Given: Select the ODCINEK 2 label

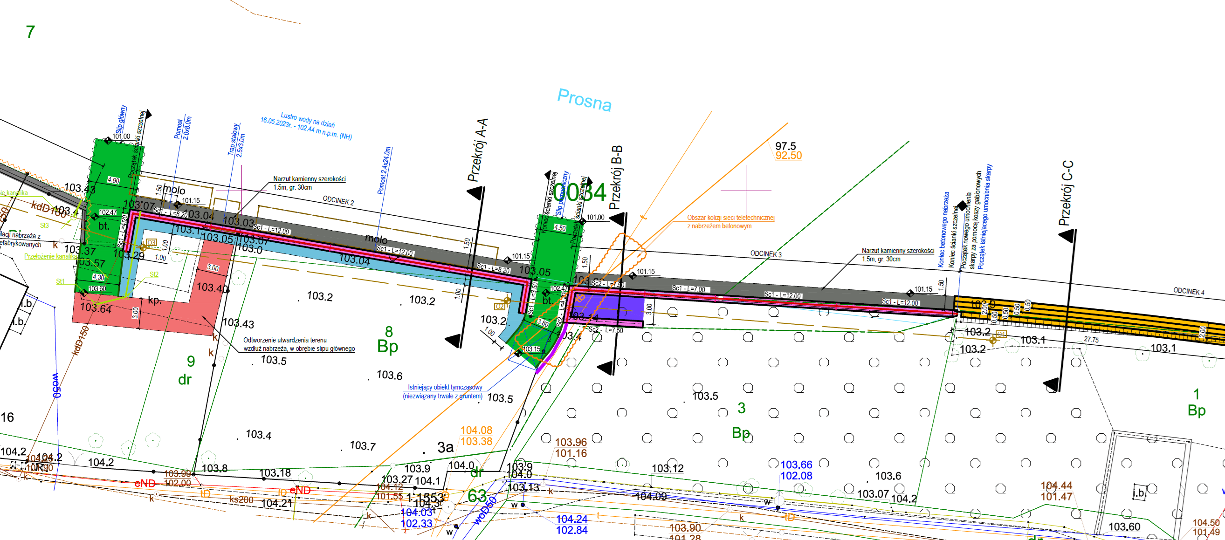Looking at the screenshot, I should coord(338,201).
